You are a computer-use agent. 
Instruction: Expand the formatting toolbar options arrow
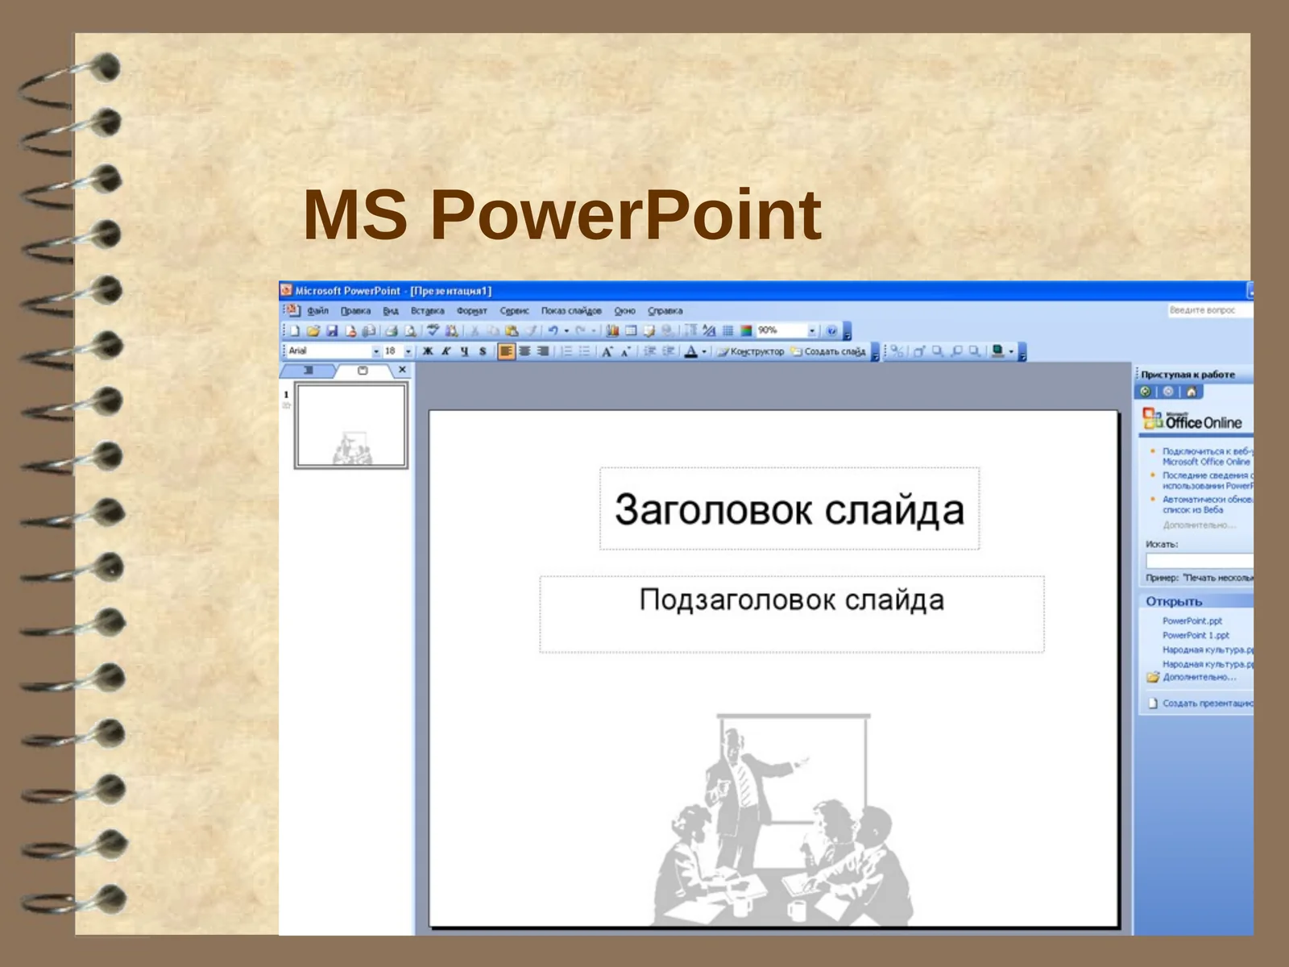click(875, 353)
